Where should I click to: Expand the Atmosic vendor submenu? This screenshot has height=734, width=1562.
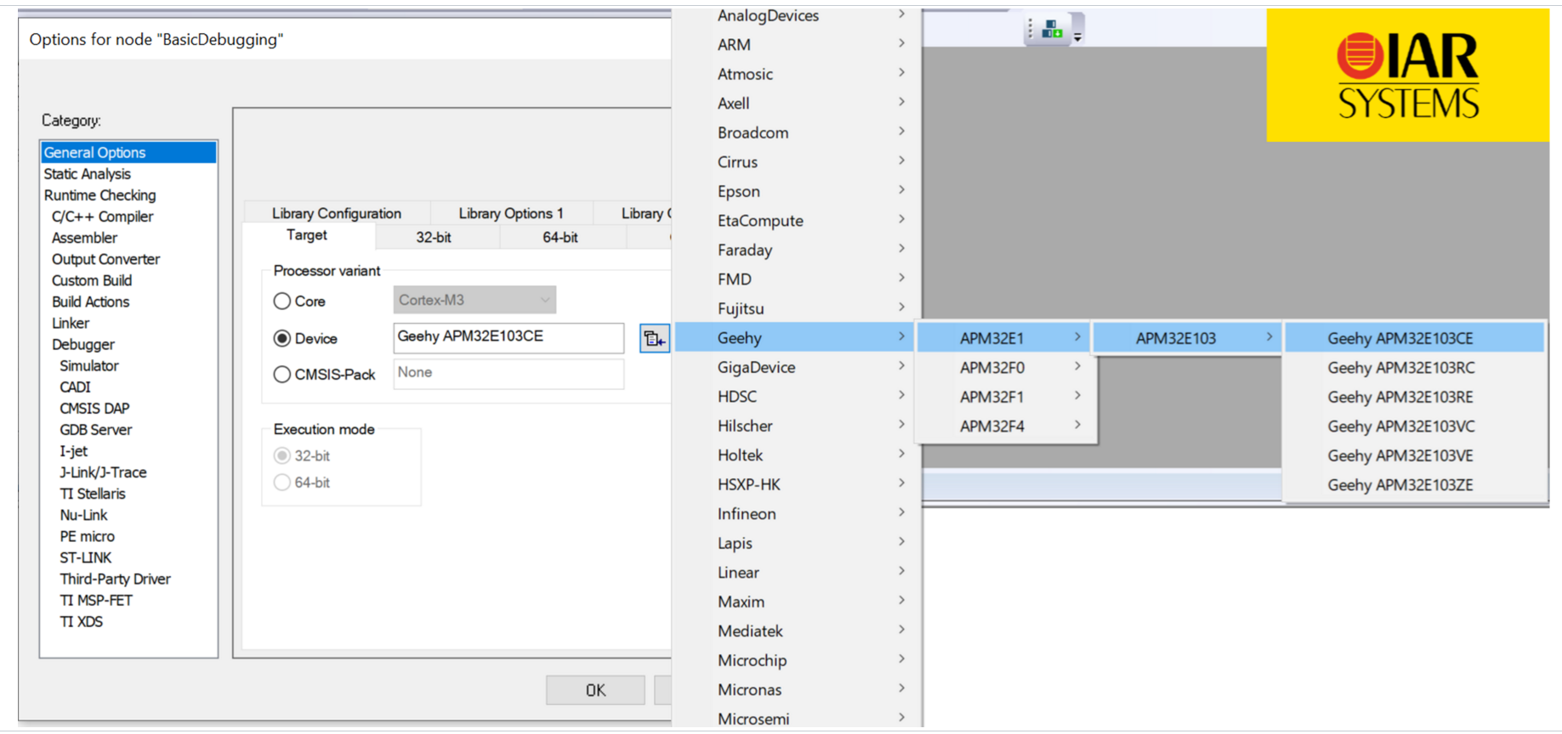pos(798,74)
